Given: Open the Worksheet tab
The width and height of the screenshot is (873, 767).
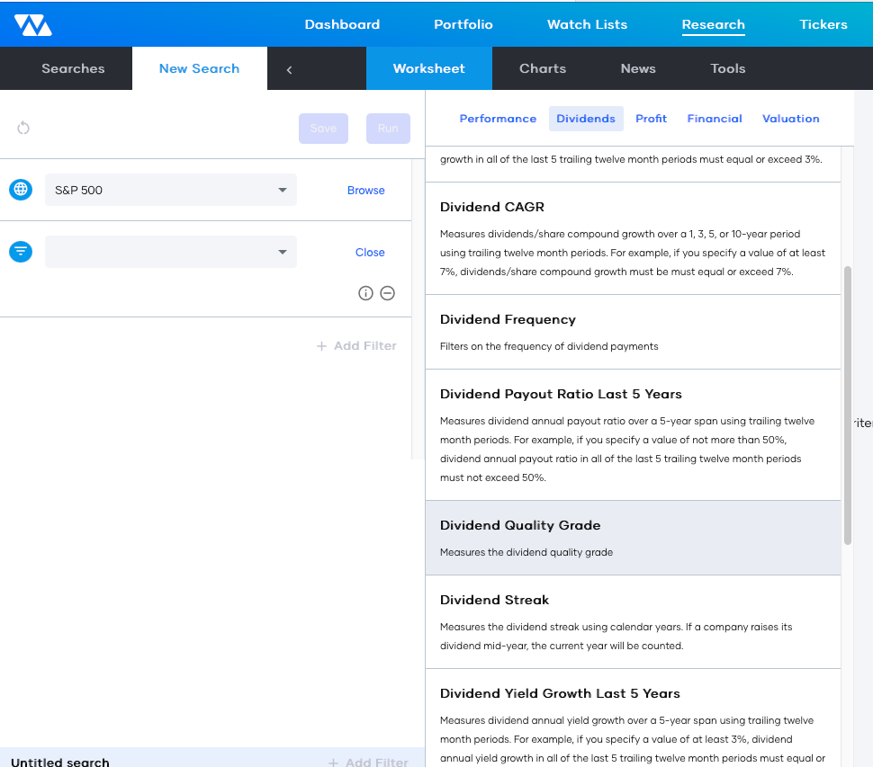Looking at the screenshot, I should pos(428,68).
